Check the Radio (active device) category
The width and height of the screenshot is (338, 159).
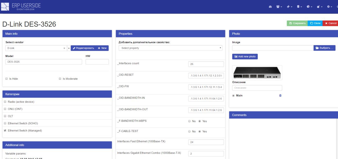(x=5, y=102)
